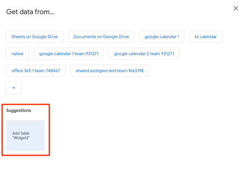Open office 365 1 team 748467 source

pos(36,70)
